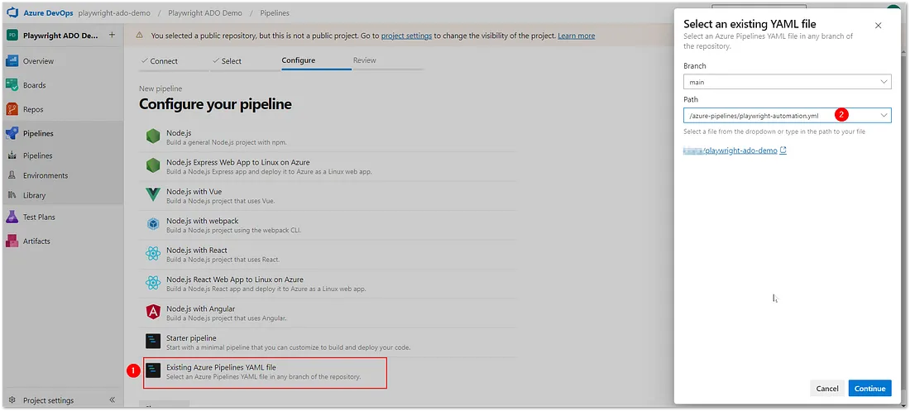Click the Repos sidebar icon
This screenshot has width=910, height=411.
click(12, 109)
